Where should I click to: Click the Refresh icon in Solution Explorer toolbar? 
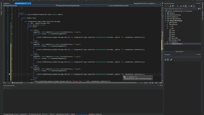[181, 6]
